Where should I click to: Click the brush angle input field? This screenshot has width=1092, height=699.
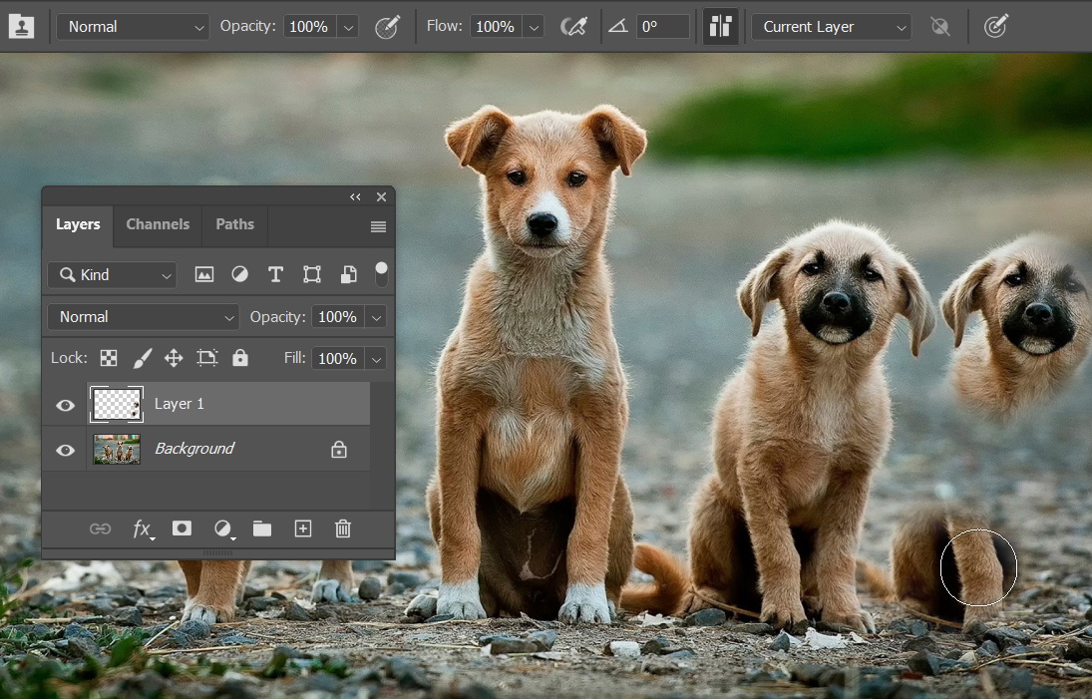tap(661, 27)
